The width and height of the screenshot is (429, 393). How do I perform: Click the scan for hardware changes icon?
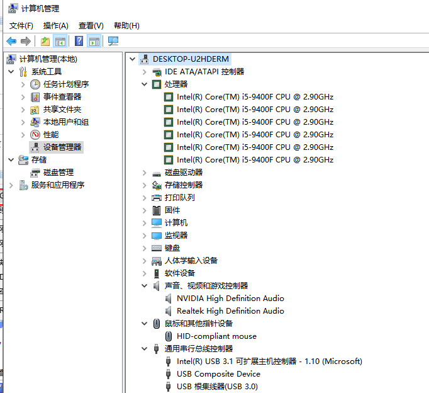click(113, 42)
